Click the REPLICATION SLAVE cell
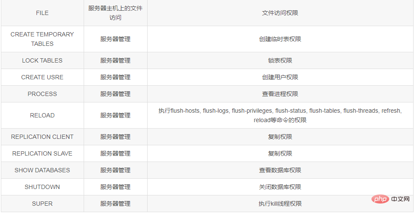Image resolution: width=414 pixels, height=213 pixels. (x=42, y=153)
